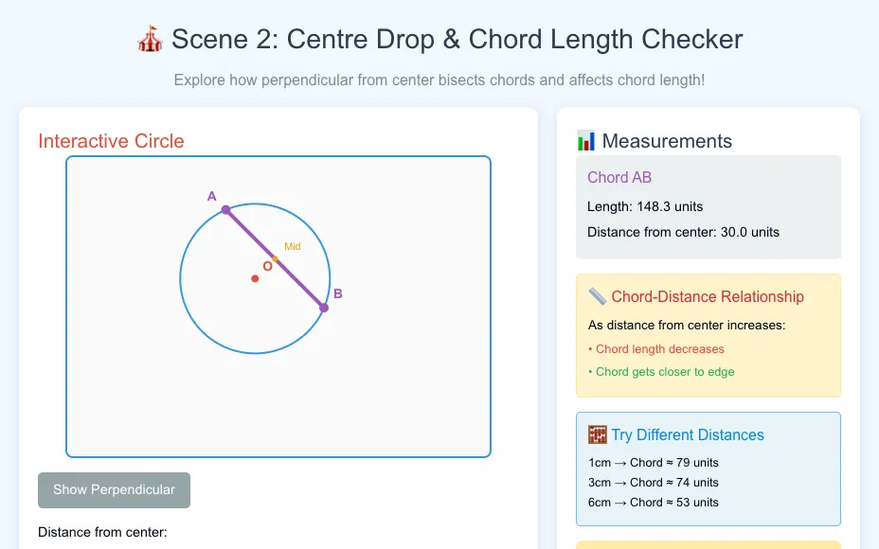Click the Distance from center slider label

pyautogui.click(x=102, y=532)
